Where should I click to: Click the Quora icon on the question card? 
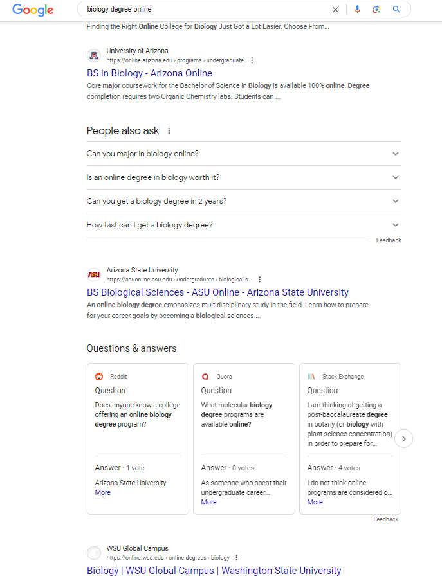(x=205, y=376)
